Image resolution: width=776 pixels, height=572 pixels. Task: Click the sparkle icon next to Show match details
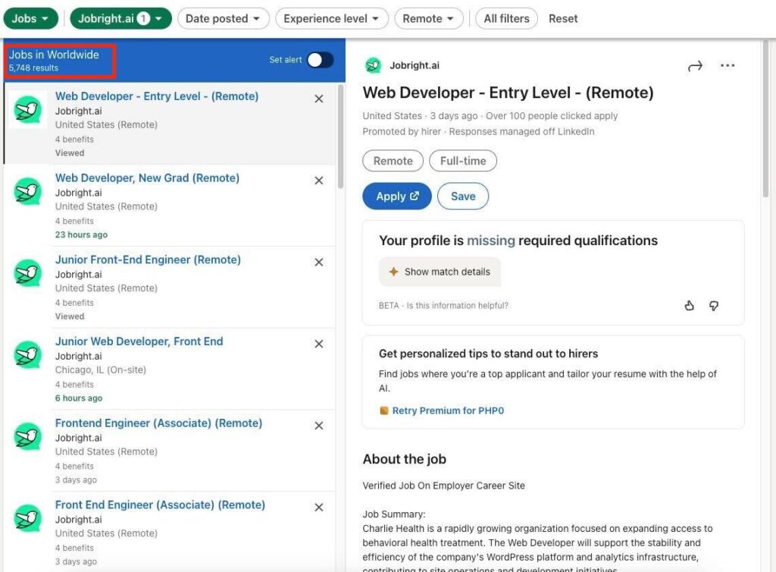click(393, 271)
